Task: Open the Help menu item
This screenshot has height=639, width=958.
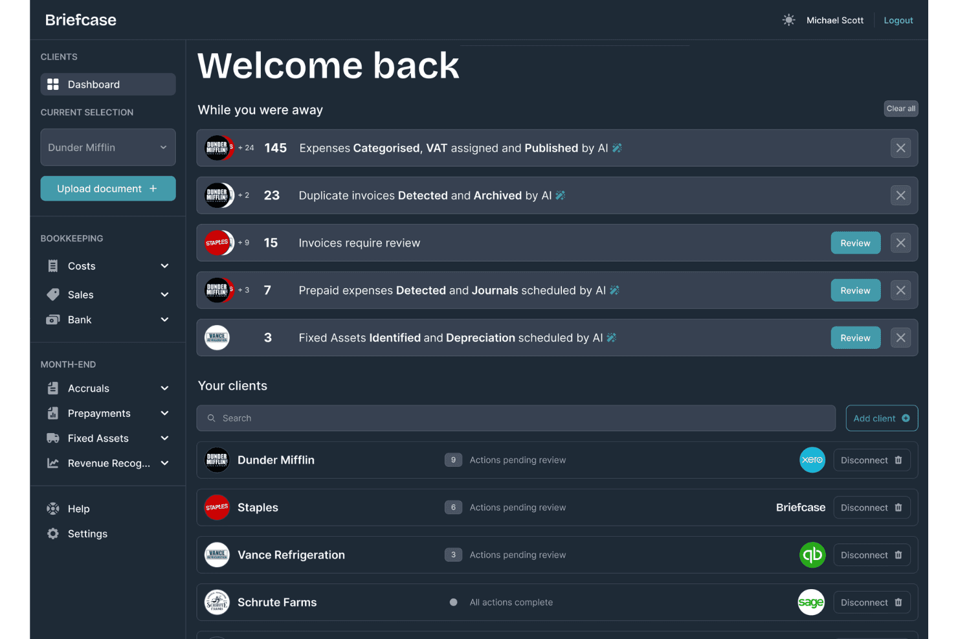Action: pyautogui.click(x=79, y=509)
